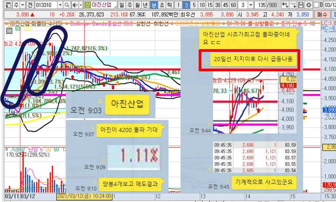Select the 1-minute interval button
This screenshot has height=202, width=336.
coord(178,5)
